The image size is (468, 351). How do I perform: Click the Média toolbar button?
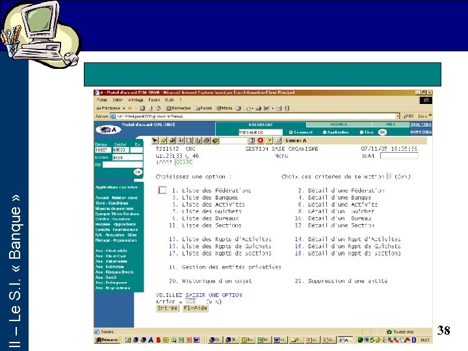click(224, 109)
